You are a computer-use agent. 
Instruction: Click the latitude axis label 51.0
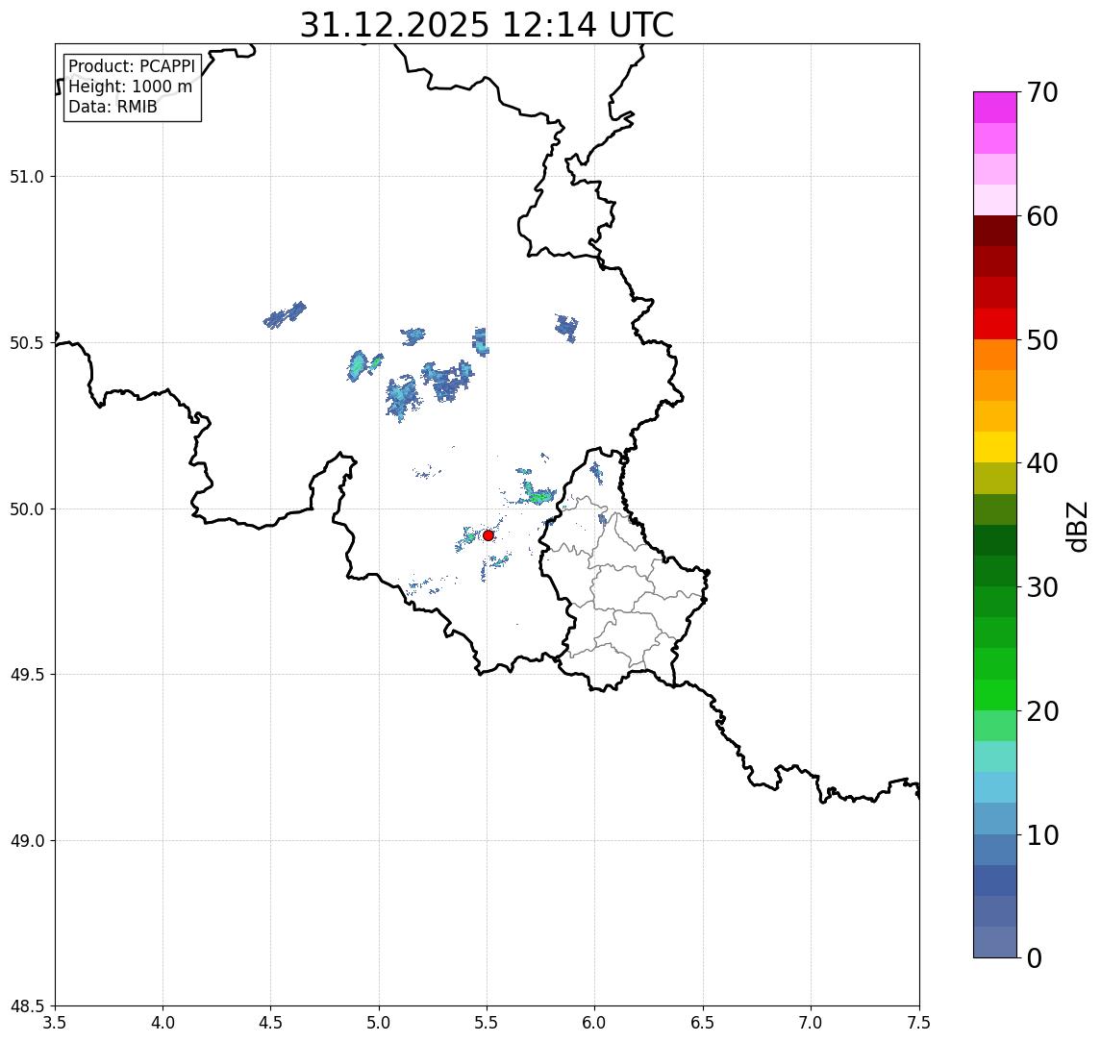(27, 177)
